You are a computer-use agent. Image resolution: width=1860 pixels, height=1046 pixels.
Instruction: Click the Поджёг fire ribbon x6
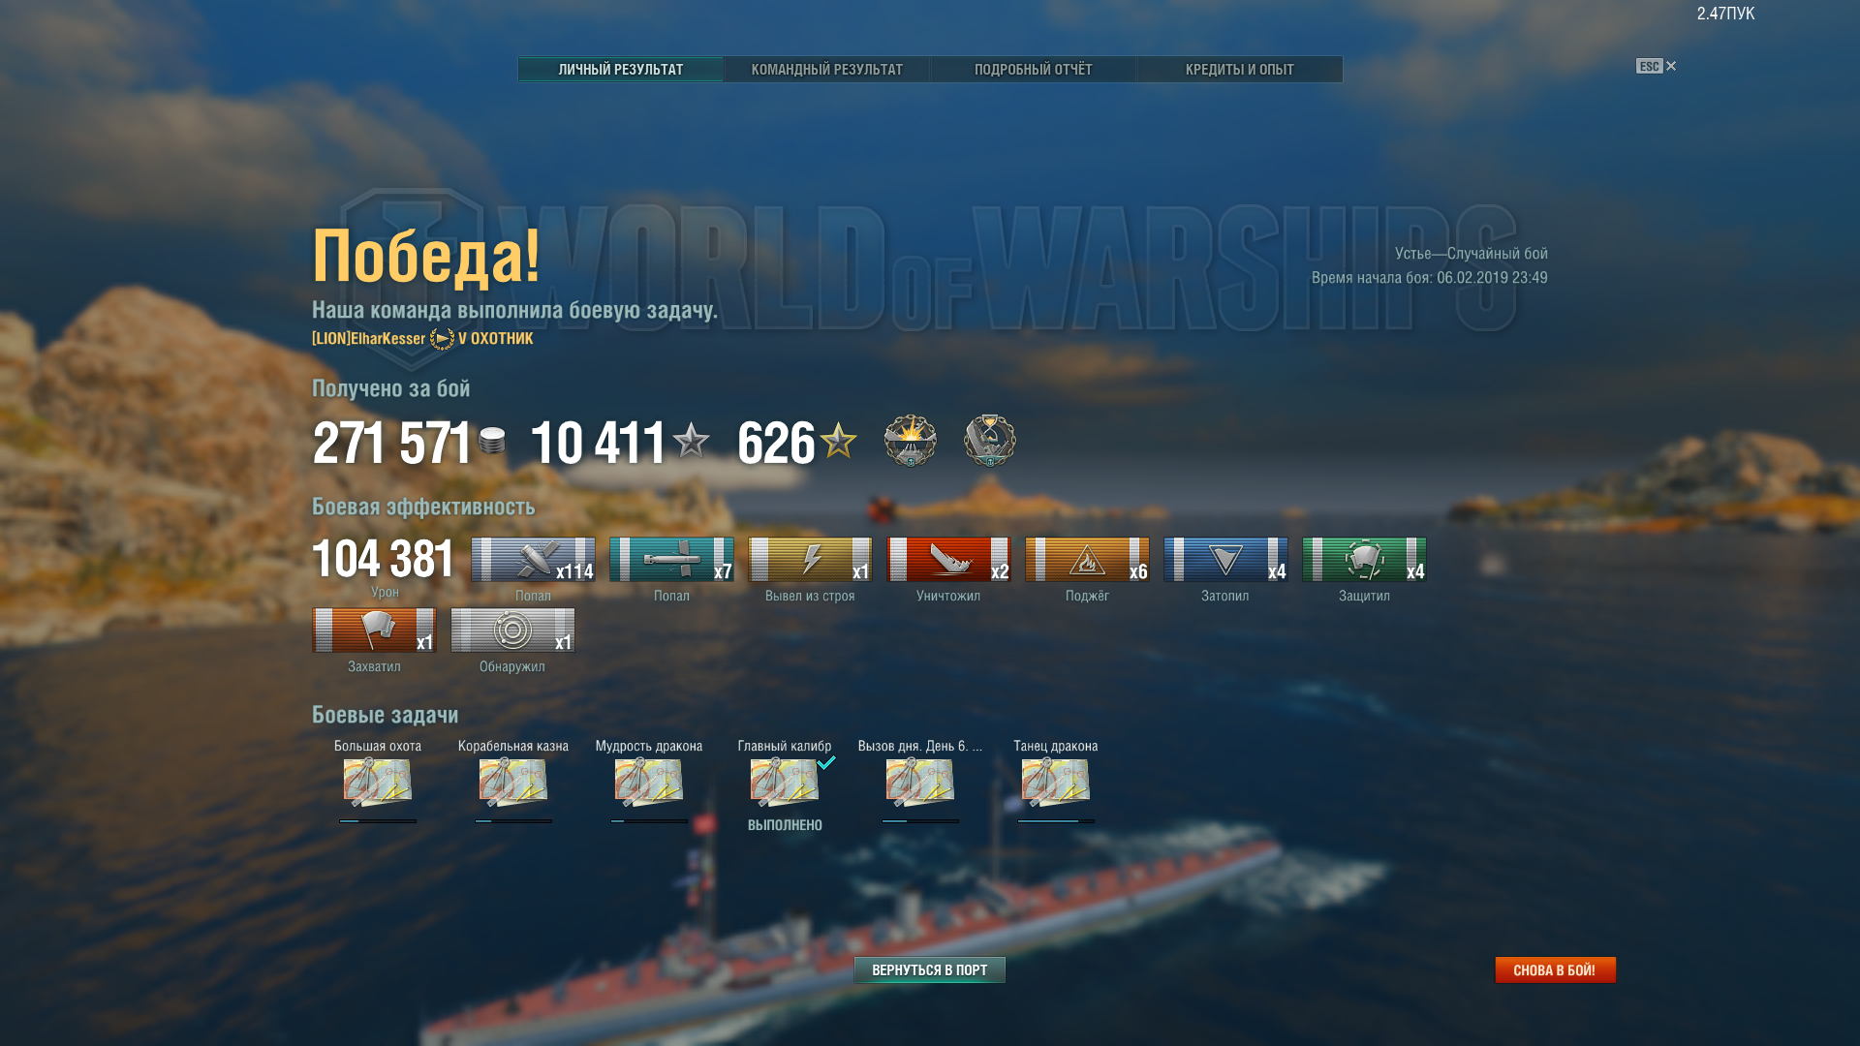point(1087,560)
